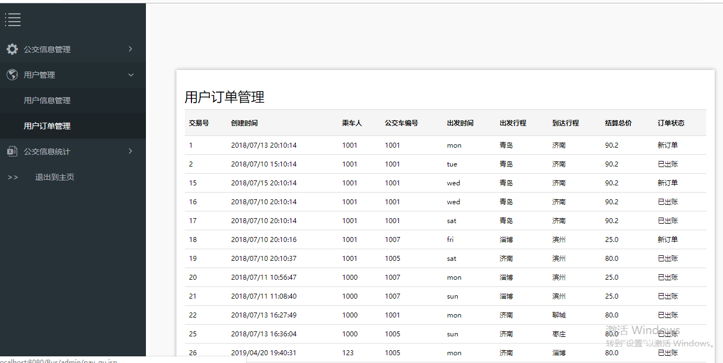The height and width of the screenshot is (363, 723).
Task: Click the 出发行程 column header
Action: (513, 123)
